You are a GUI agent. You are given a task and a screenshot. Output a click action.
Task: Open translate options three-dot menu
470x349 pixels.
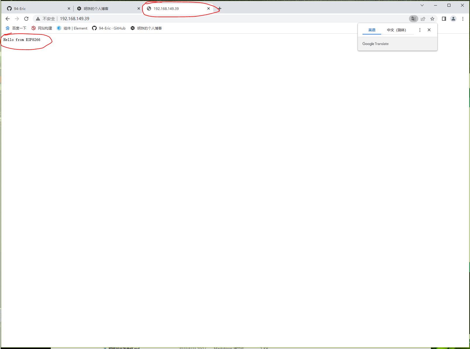(420, 30)
